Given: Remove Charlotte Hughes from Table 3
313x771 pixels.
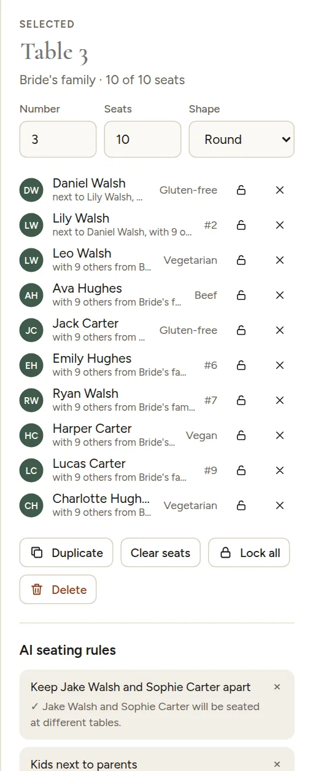Looking at the screenshot, I should (x=280, y=505).
